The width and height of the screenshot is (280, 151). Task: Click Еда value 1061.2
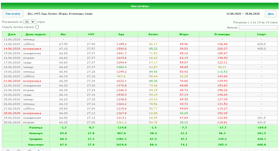(x=121, y=122)
